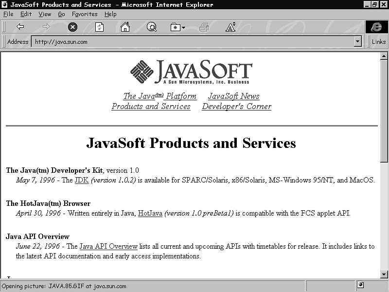This screenshot has height=292, width=389.
Task: Expand the Favorites icon dropdown arrow
Action: tap(183, 27)
